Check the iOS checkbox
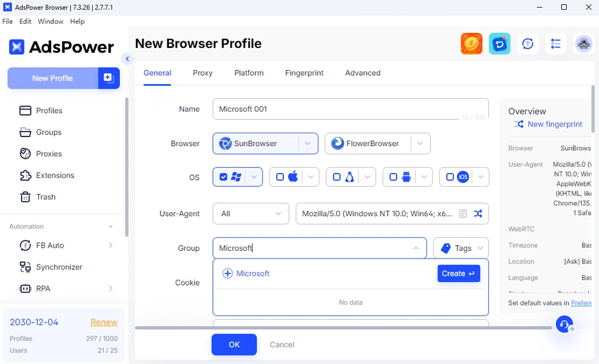The image size is (599, 364). click(450, 177)
